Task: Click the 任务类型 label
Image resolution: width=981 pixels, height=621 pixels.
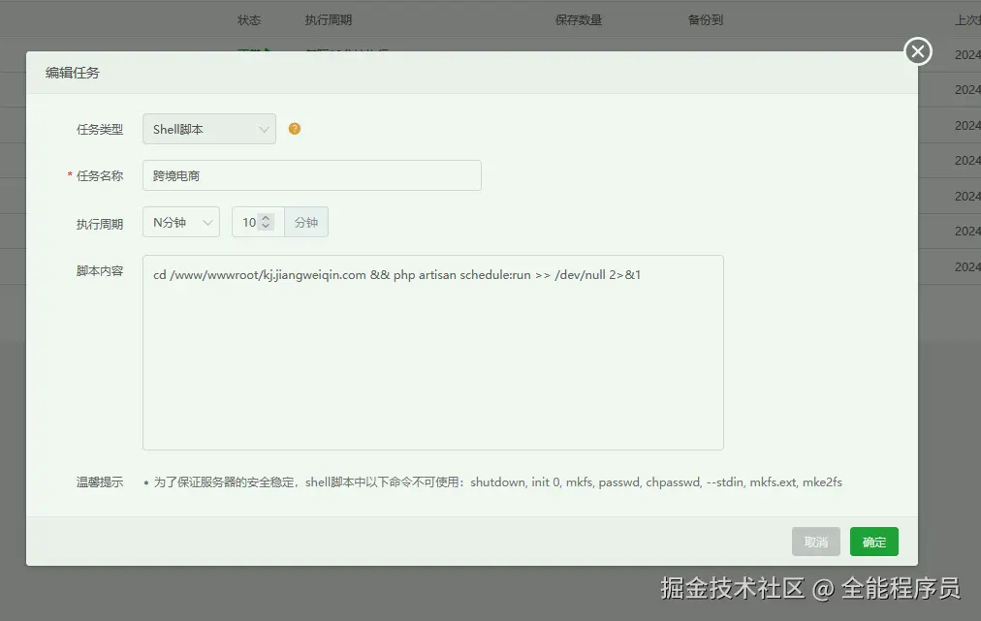Action: point(100,130)
